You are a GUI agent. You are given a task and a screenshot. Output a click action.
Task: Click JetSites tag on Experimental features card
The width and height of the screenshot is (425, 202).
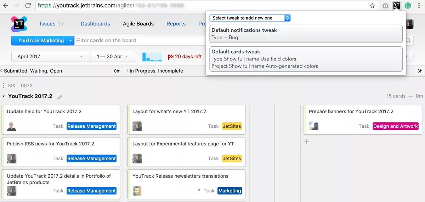click(x=232, y=158)
